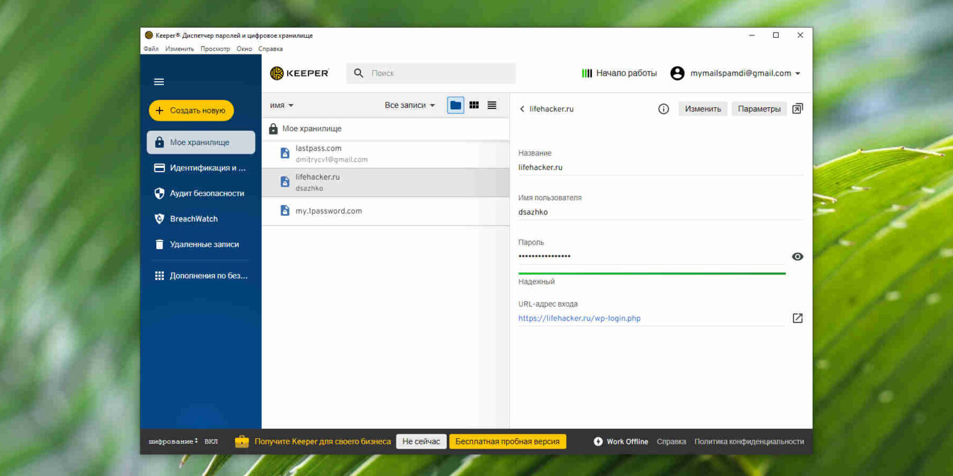This screenshot has height=476, width=953.
Task: Expand account menu mymailspamdi@gmail.com
Action: pyautogui.click(x=736, y=73)
